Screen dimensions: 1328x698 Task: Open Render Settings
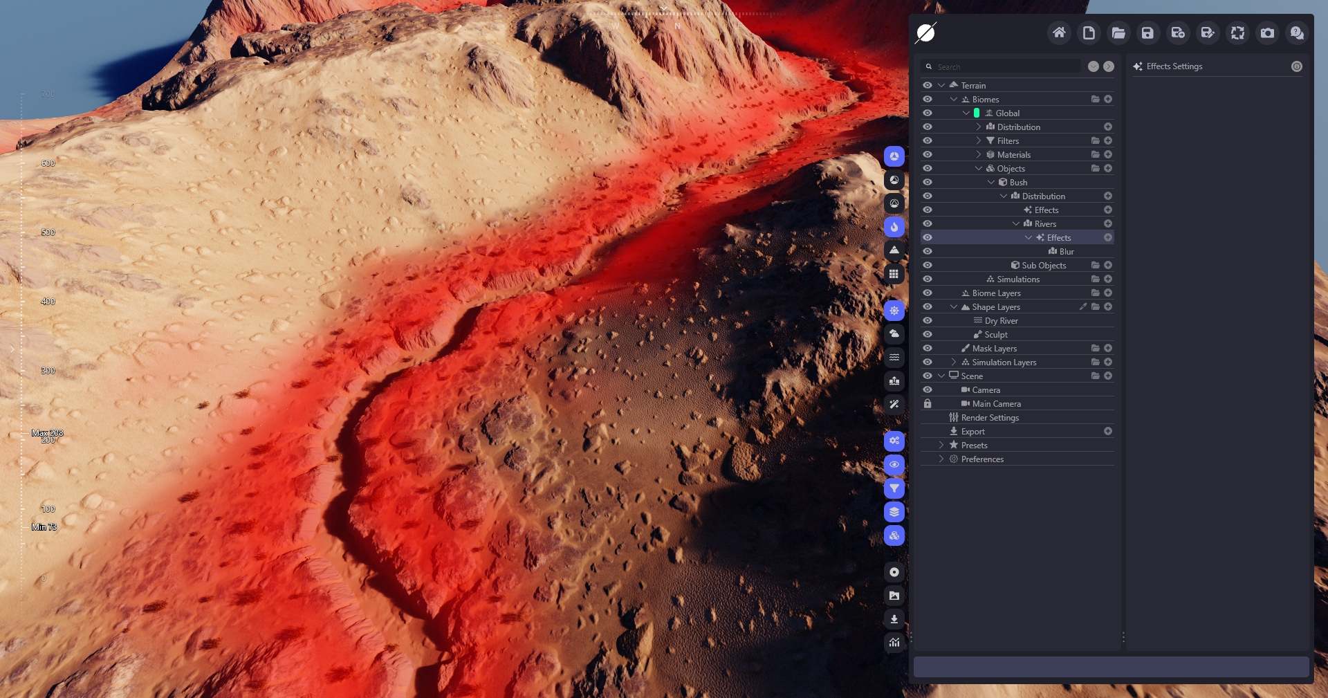pos(989,417)
